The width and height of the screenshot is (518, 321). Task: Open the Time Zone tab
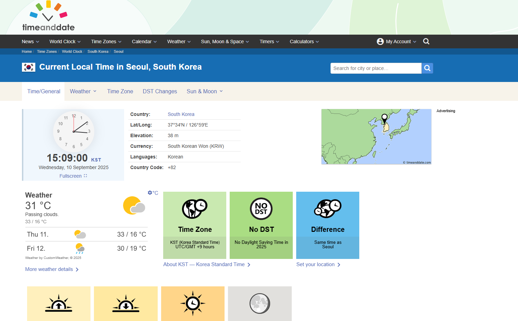[x=120, y=91]
